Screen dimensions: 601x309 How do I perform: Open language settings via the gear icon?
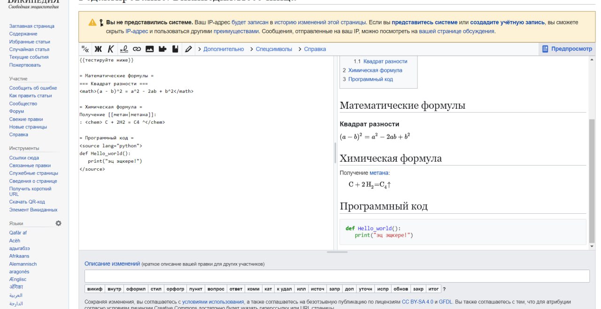[58, 223]
